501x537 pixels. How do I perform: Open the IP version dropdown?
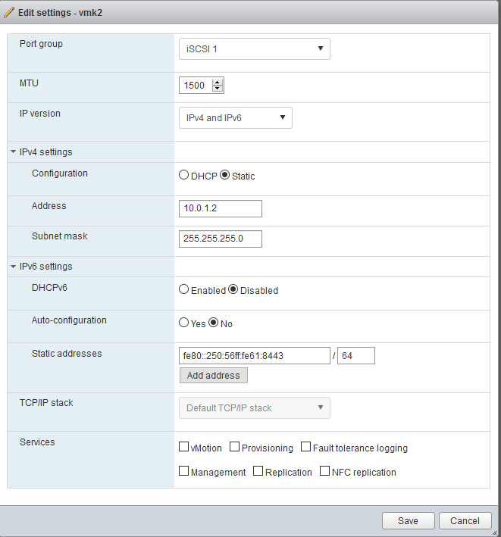[x=236, y=118]
